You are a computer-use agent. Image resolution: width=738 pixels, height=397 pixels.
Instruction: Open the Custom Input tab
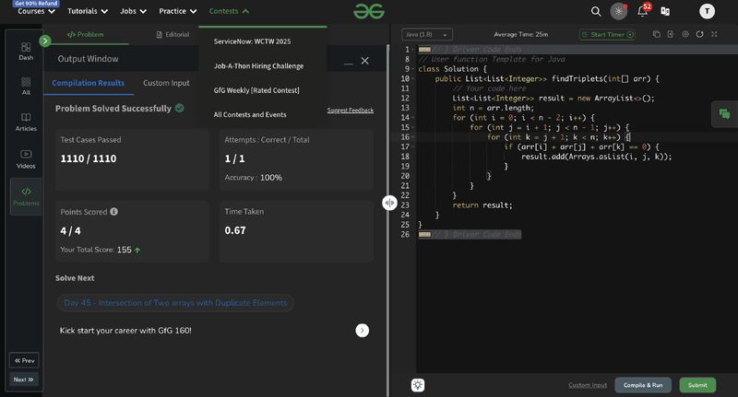click(166, 83)
